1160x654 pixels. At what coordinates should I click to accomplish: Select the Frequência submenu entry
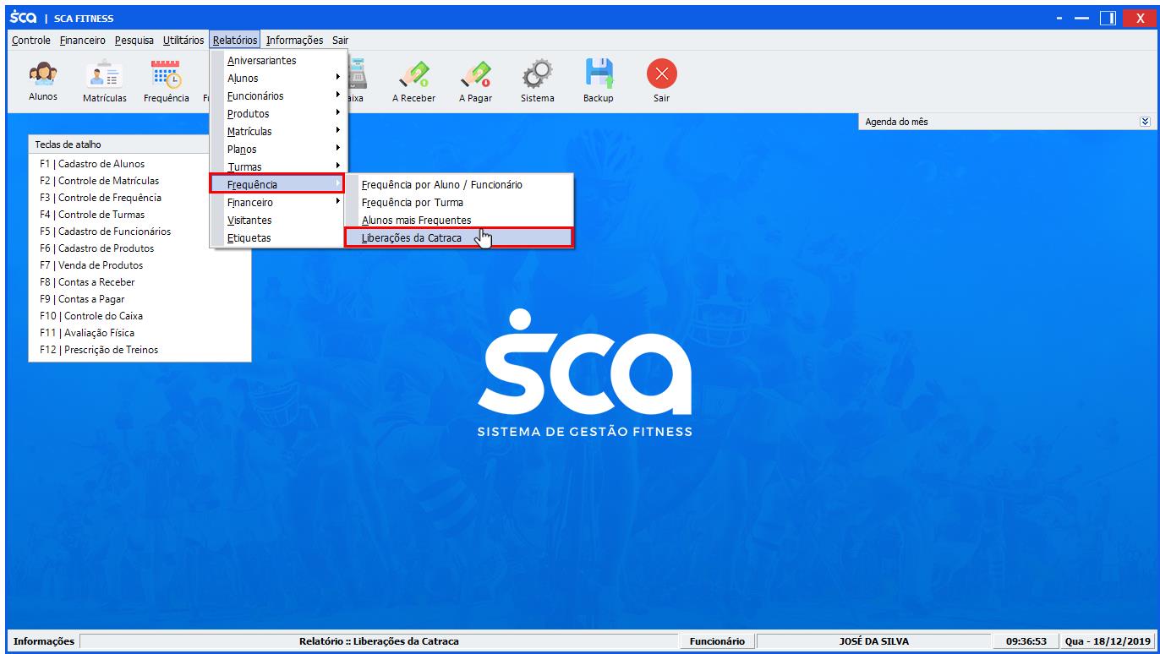click(277, 184)
